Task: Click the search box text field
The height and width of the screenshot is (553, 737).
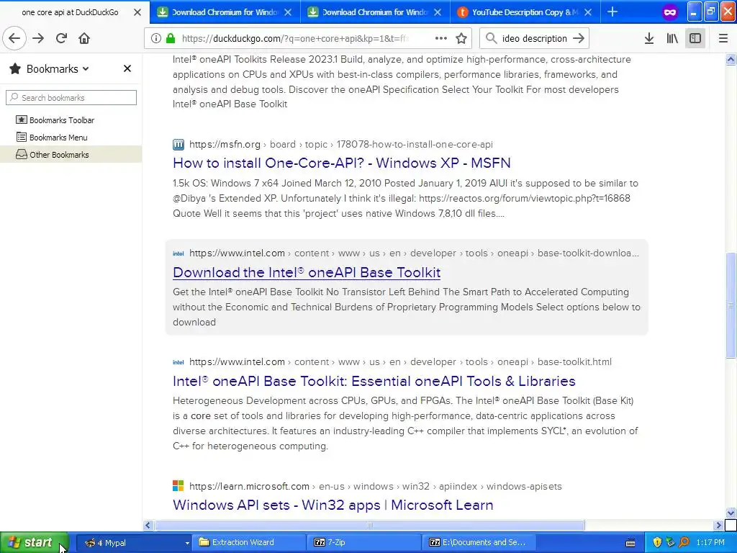Action: click(x=535, y=39)
